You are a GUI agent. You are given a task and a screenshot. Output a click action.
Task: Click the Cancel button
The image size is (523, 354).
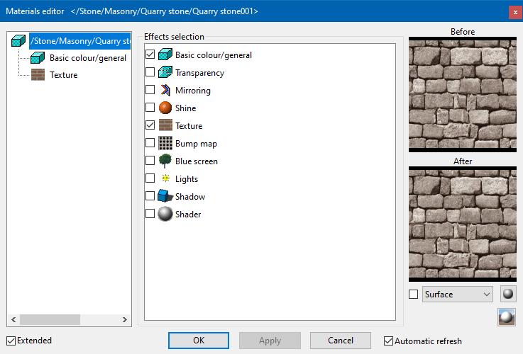click(341, 341)
